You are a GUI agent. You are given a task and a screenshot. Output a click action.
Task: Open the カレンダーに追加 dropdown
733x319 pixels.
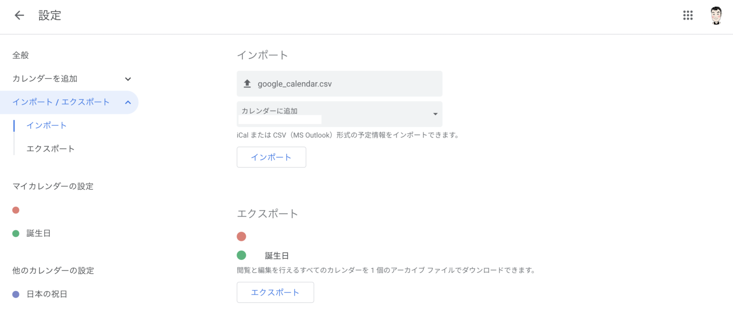pos(339,114)
